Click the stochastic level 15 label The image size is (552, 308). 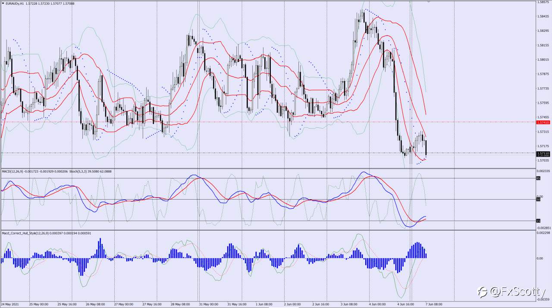click(538, 221)
